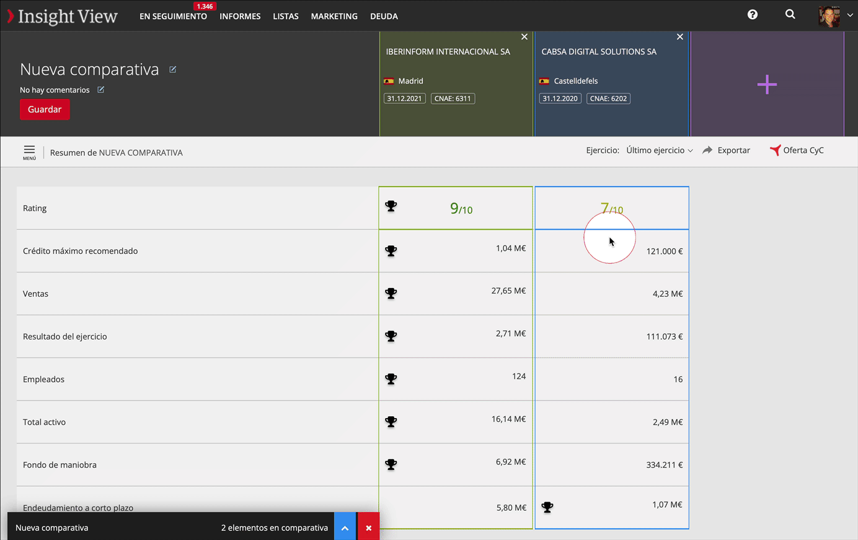858x540 pixels.
Task: Expand the Último ejercicio dropdown
Action: click(660, 150)
